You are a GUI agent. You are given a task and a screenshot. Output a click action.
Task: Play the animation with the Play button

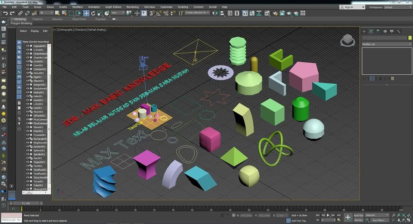coord(328,215)
